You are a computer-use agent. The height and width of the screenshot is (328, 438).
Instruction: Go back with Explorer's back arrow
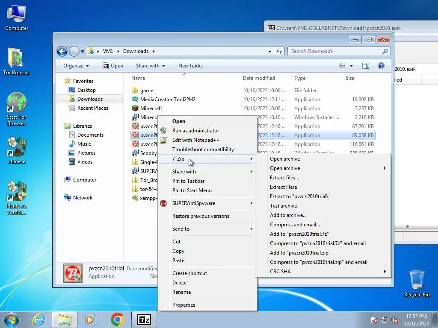(x=62, y=51)
